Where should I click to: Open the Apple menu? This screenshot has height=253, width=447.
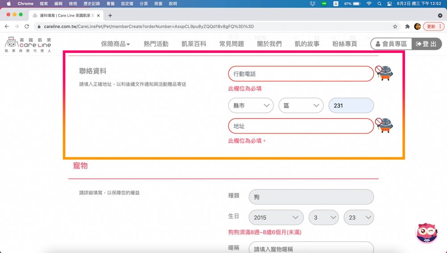[x=8, y=4]
